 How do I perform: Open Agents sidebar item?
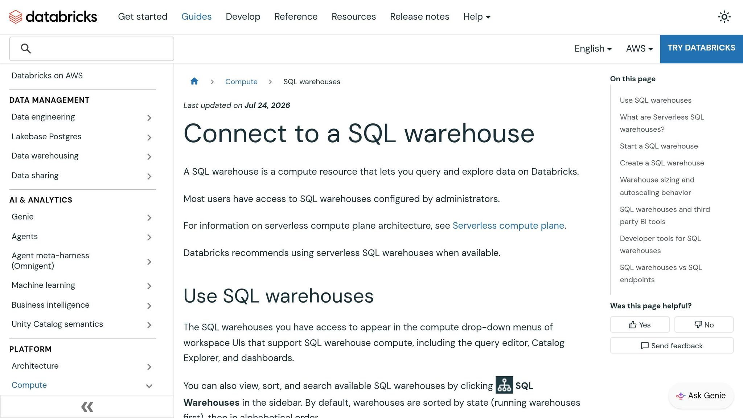[25, 236]
